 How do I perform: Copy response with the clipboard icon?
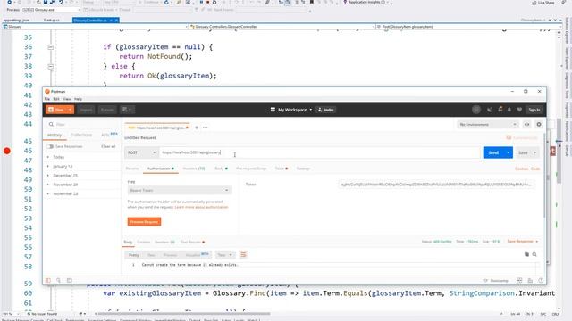pos(526,254)
